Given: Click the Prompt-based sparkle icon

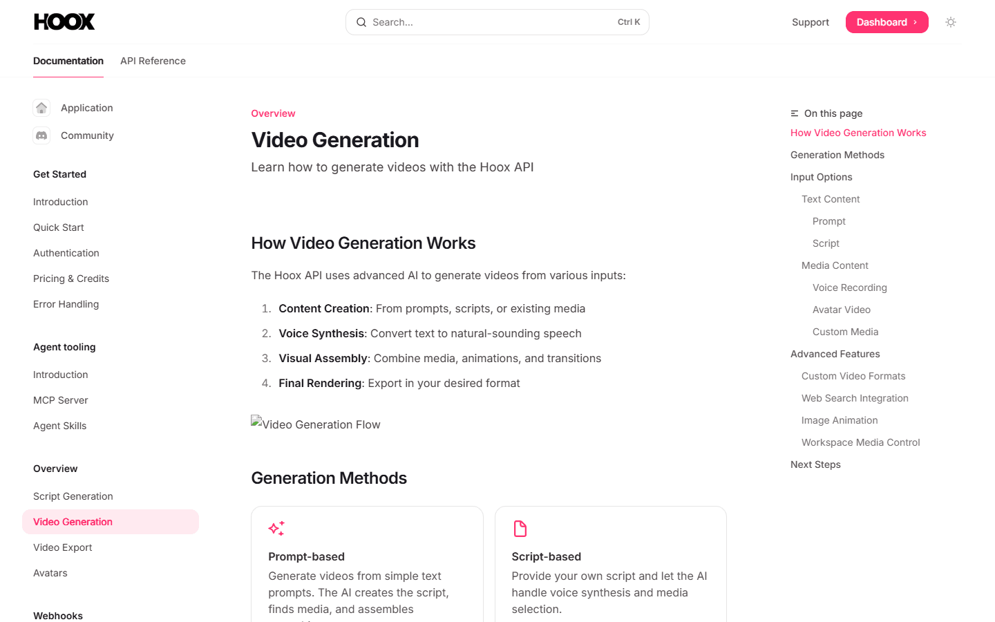Looking at the screenshot, I should [276, 529].
